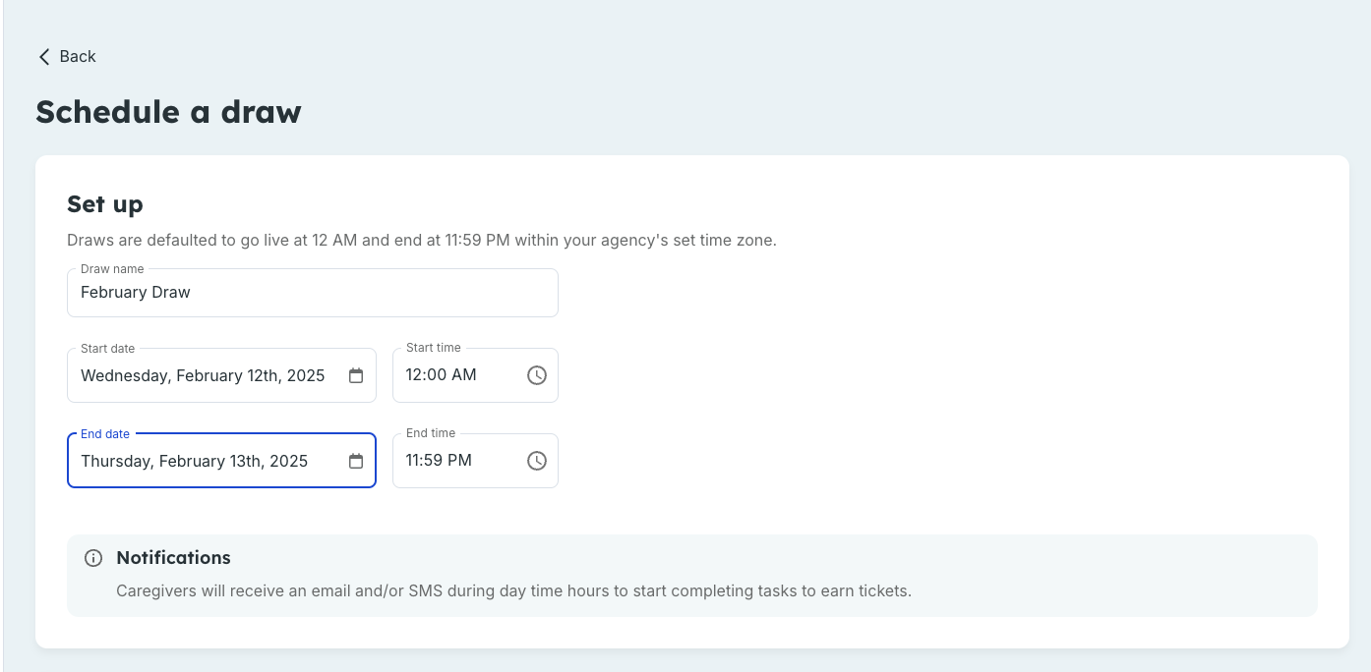The width and height of the screenshot is (1371, 672).
Task: Open the Start time clock icon
Action: pyautogui.click(x=536, y=375)
